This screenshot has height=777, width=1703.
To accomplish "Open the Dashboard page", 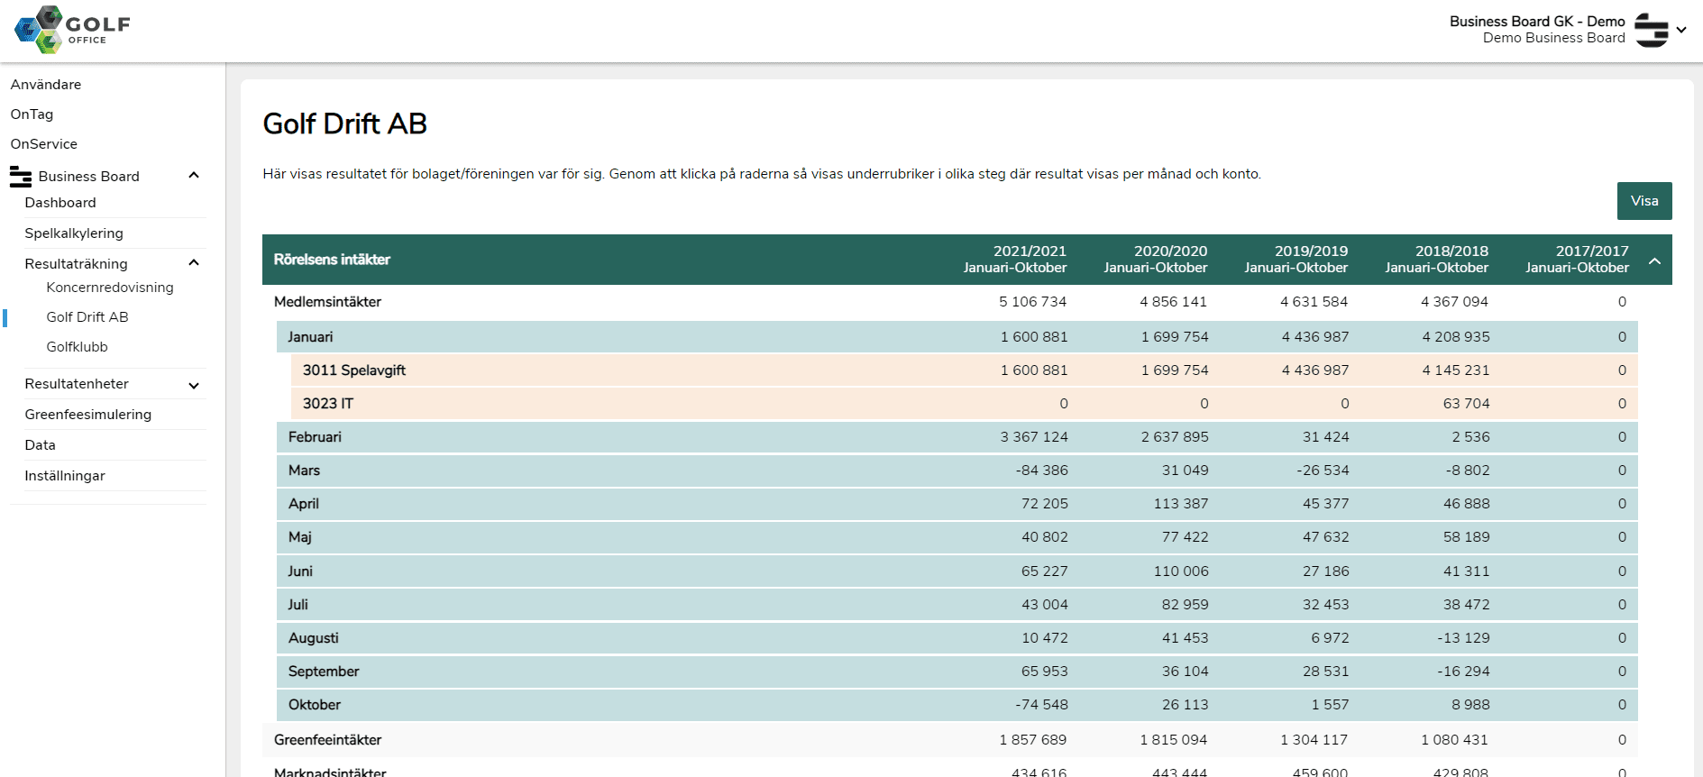I will (x=60, y=203).
